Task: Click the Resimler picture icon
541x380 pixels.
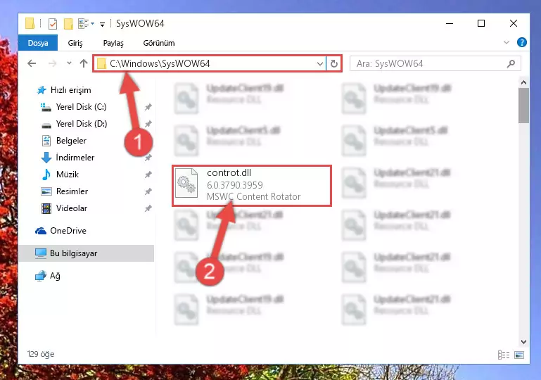Action: coord(46,191)
